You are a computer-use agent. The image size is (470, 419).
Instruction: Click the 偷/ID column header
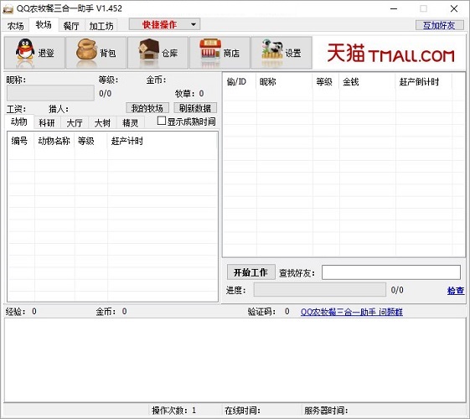pyautogui.click(x=240, y=81)
